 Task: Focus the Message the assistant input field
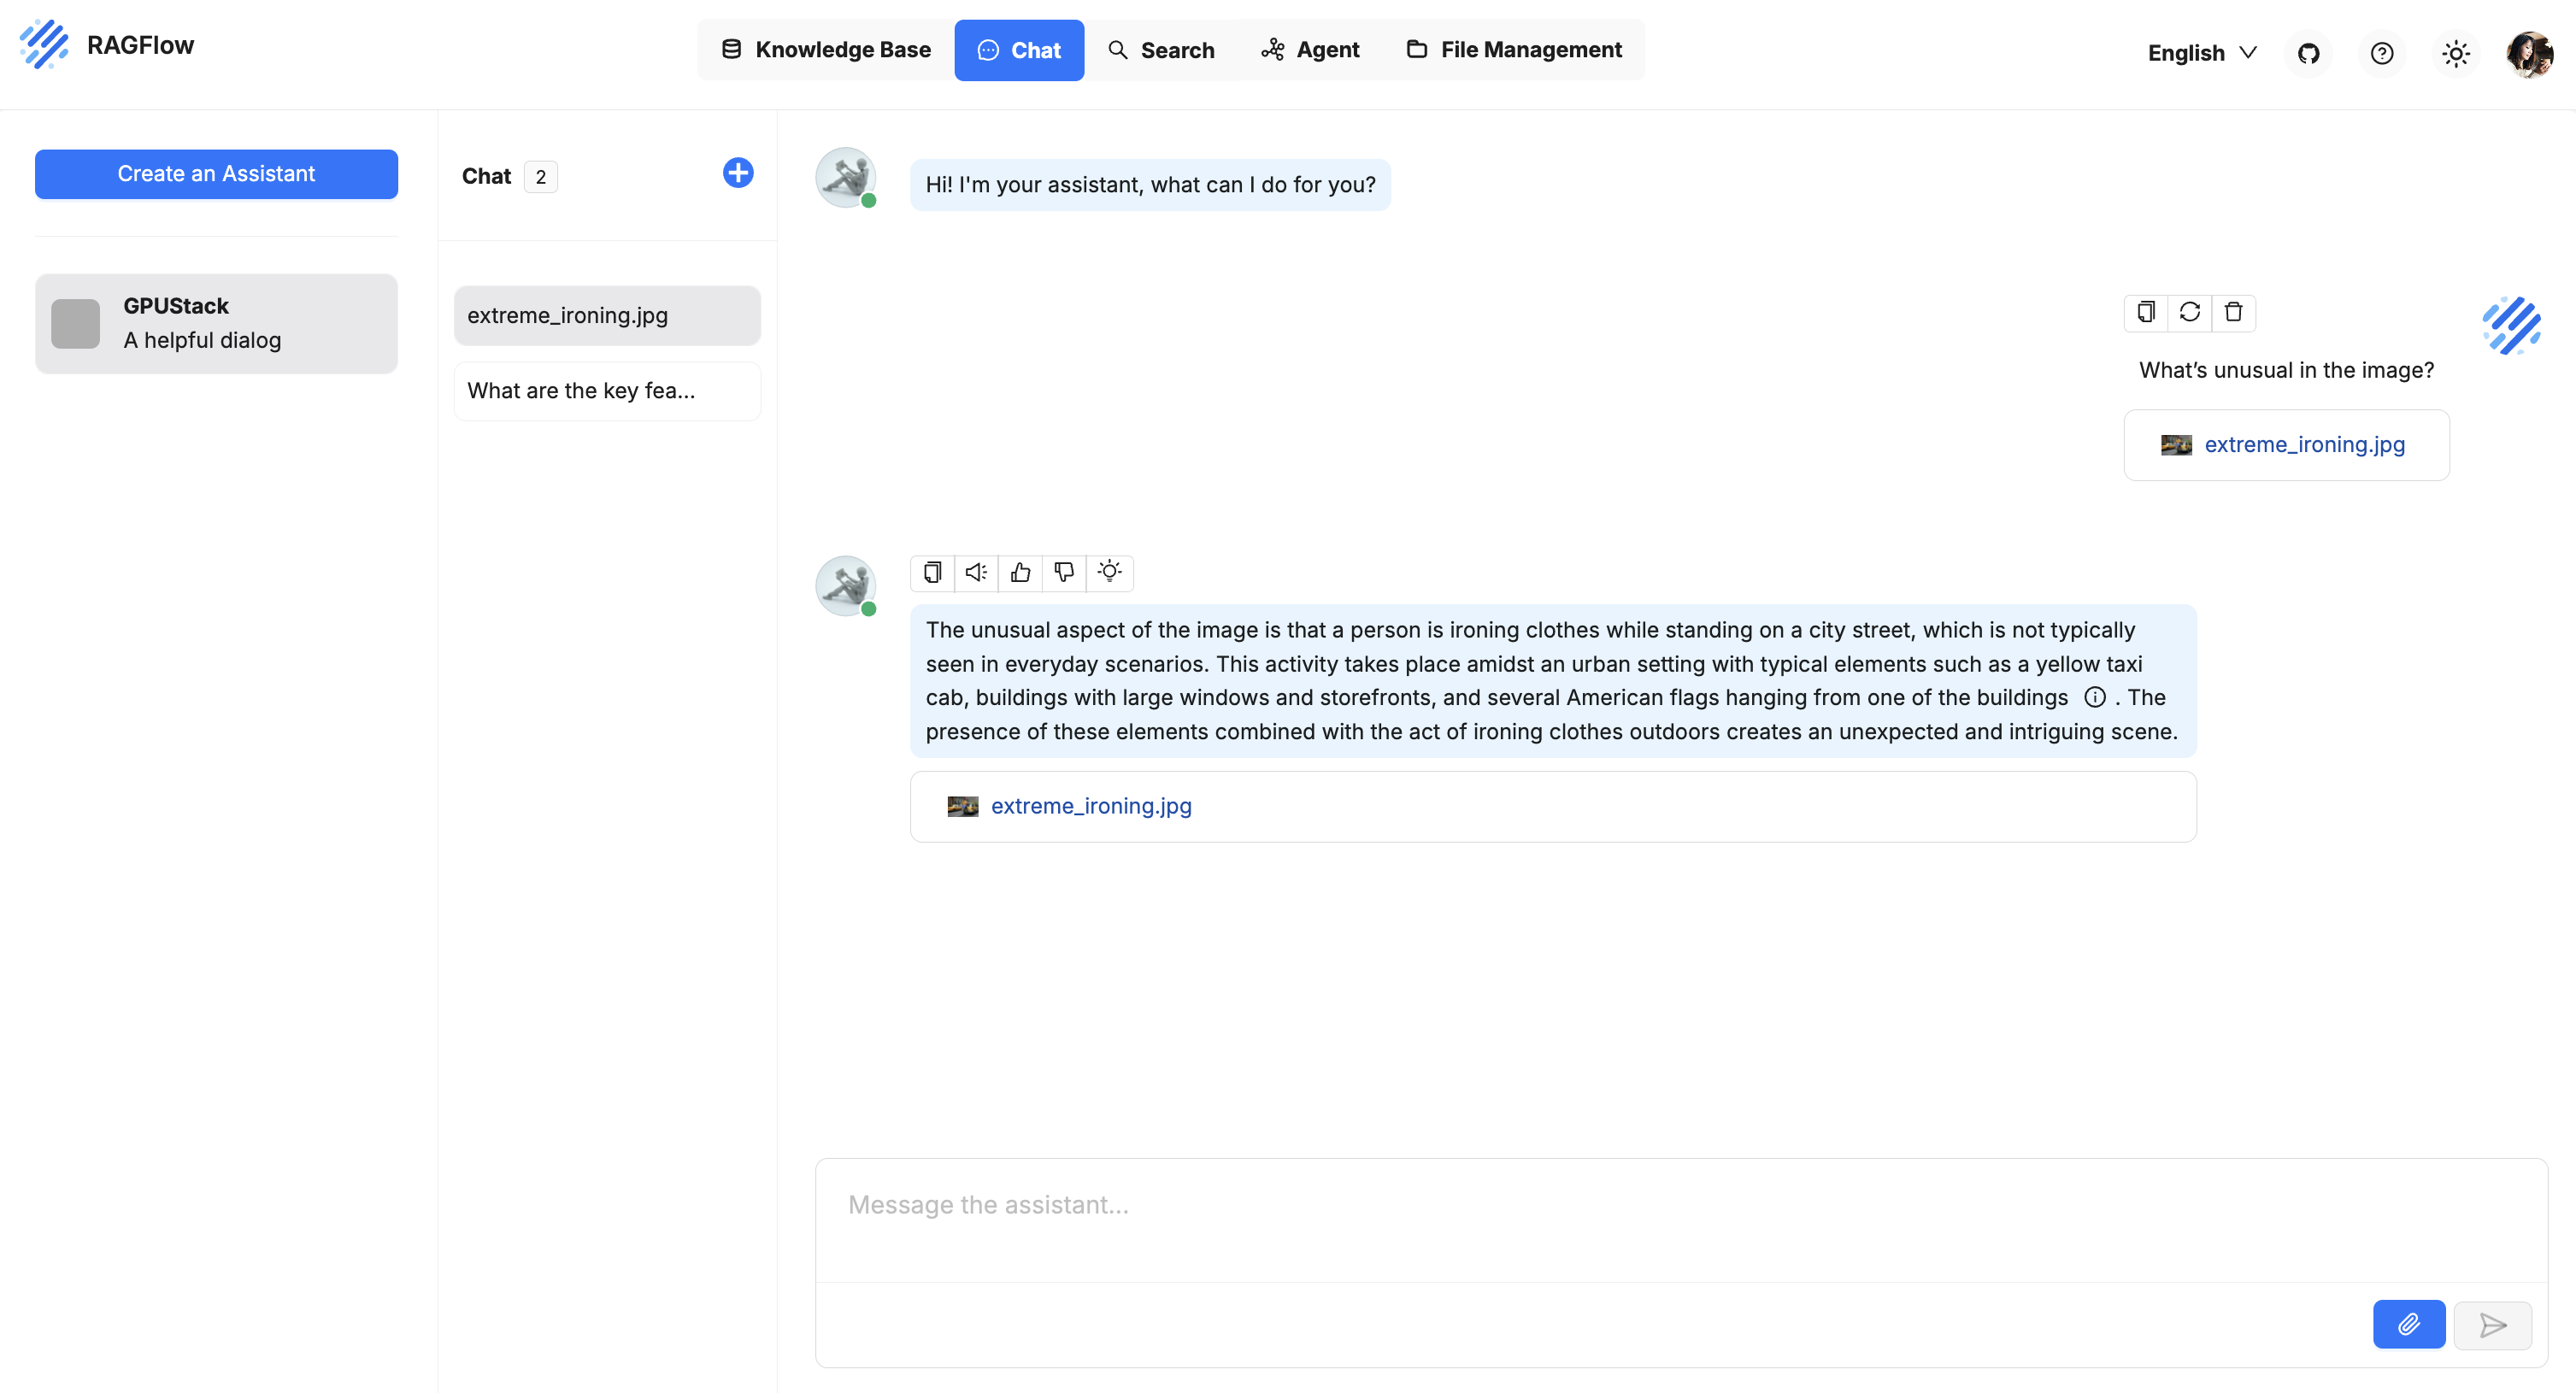coord(1680,1220)
